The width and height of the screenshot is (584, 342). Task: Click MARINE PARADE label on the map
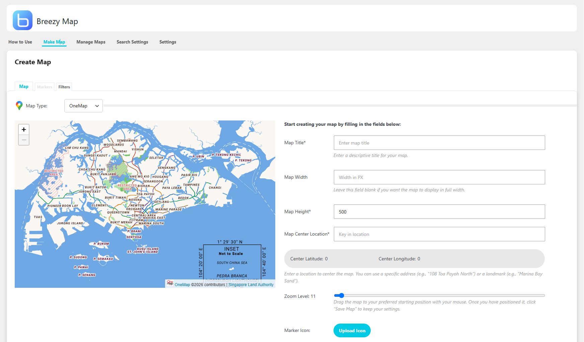168,209
